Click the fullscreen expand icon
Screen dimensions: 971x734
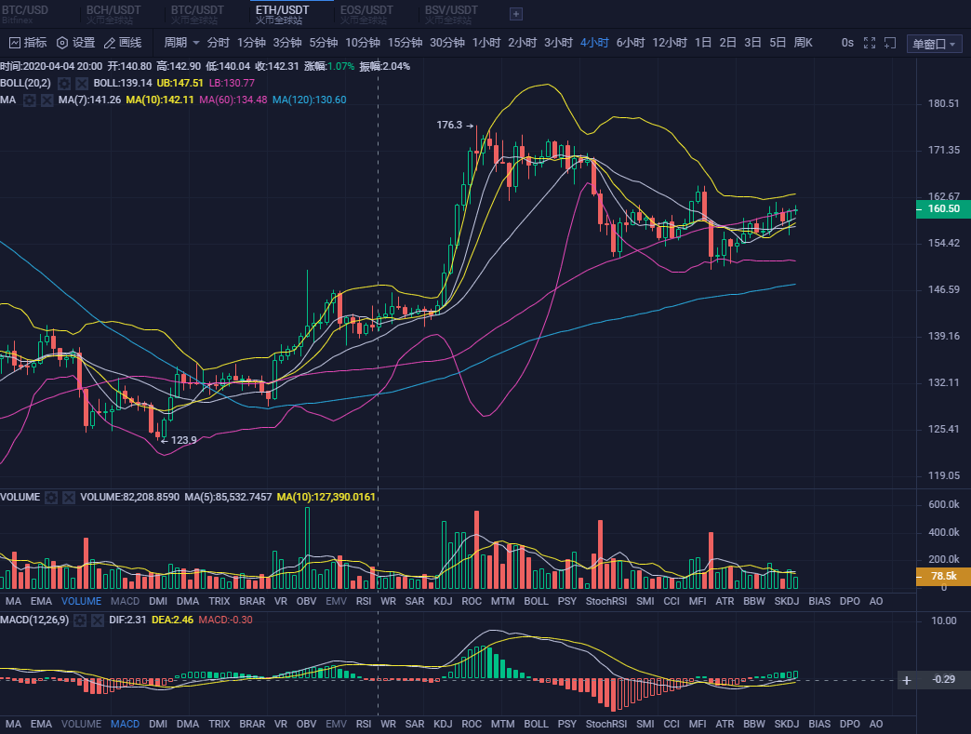[870, 43]
